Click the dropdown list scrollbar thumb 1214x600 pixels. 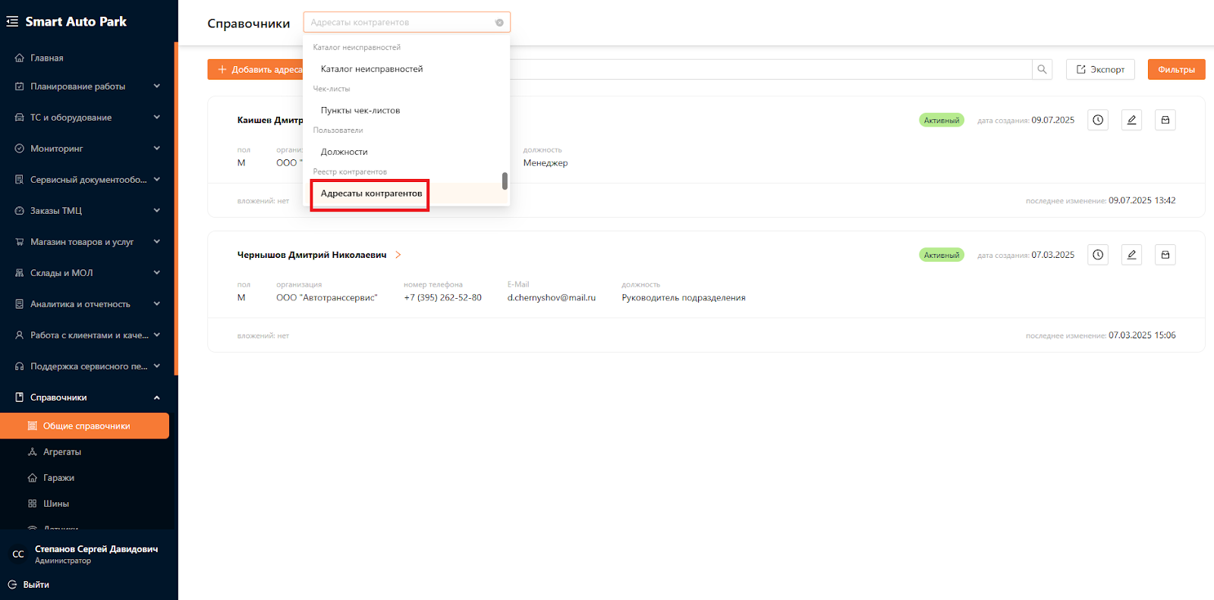[505, 181]
